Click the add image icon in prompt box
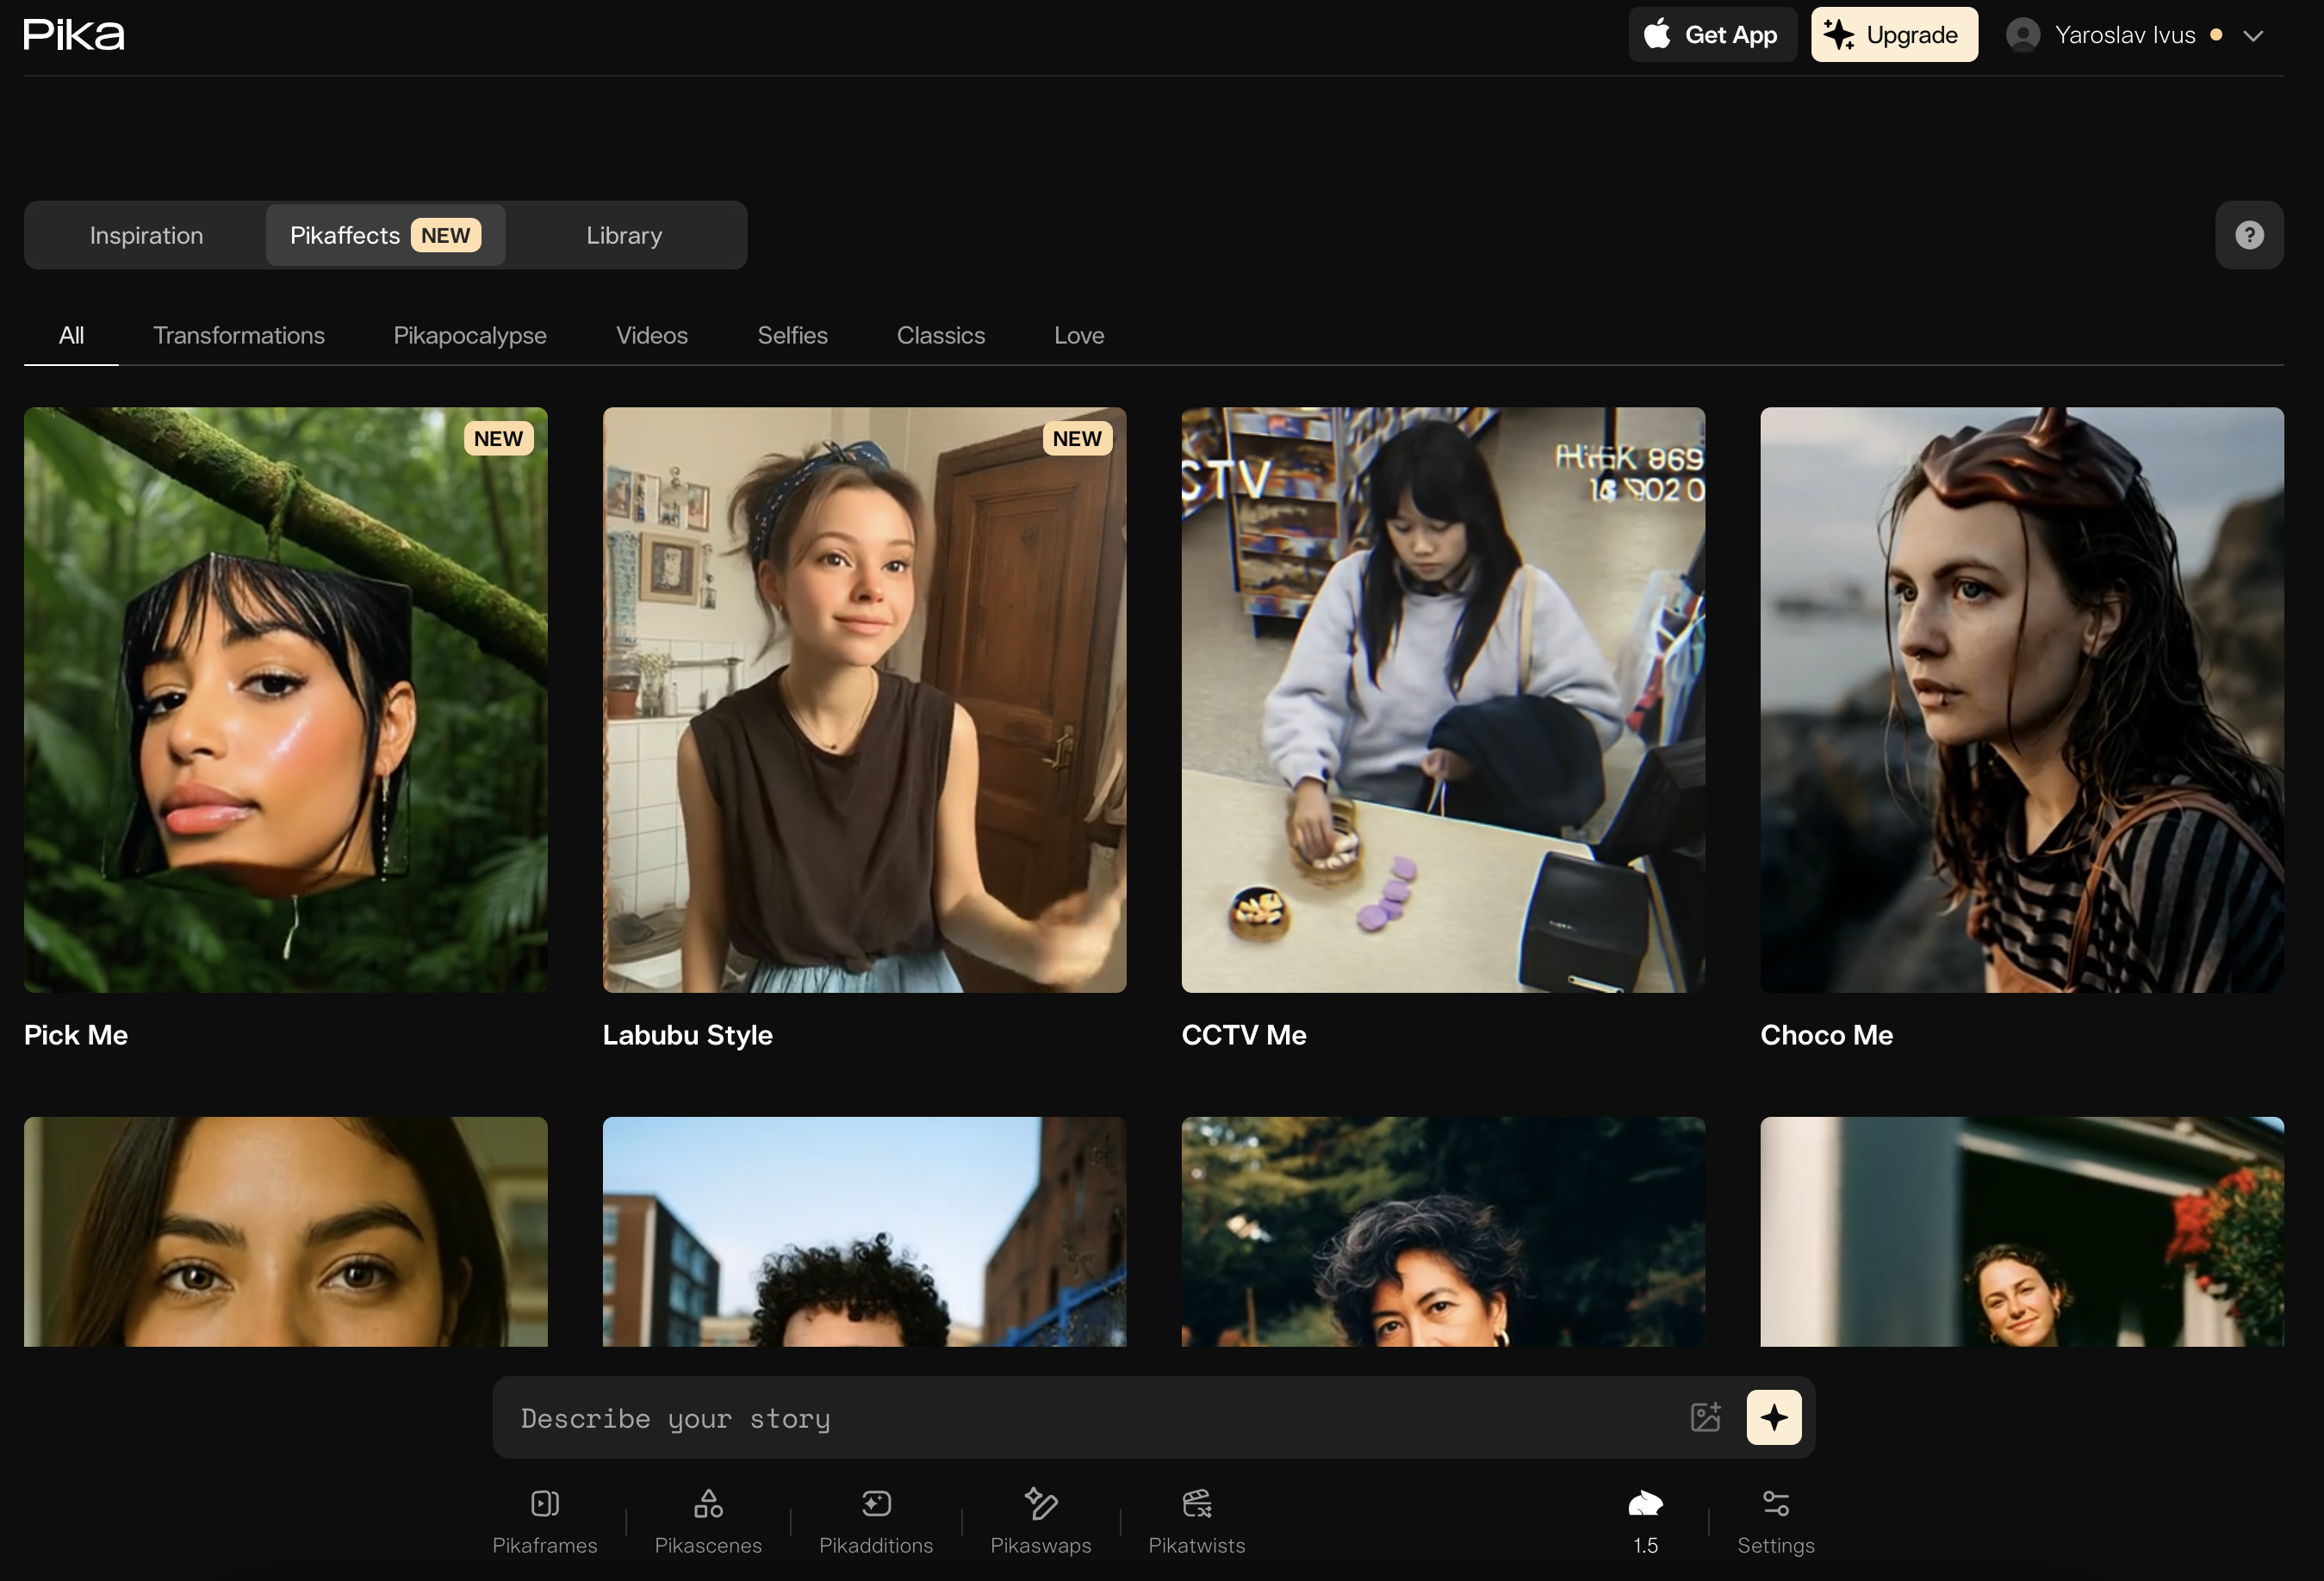The height and width of the screenshot is (1581, 2324). (1705, 1417)
